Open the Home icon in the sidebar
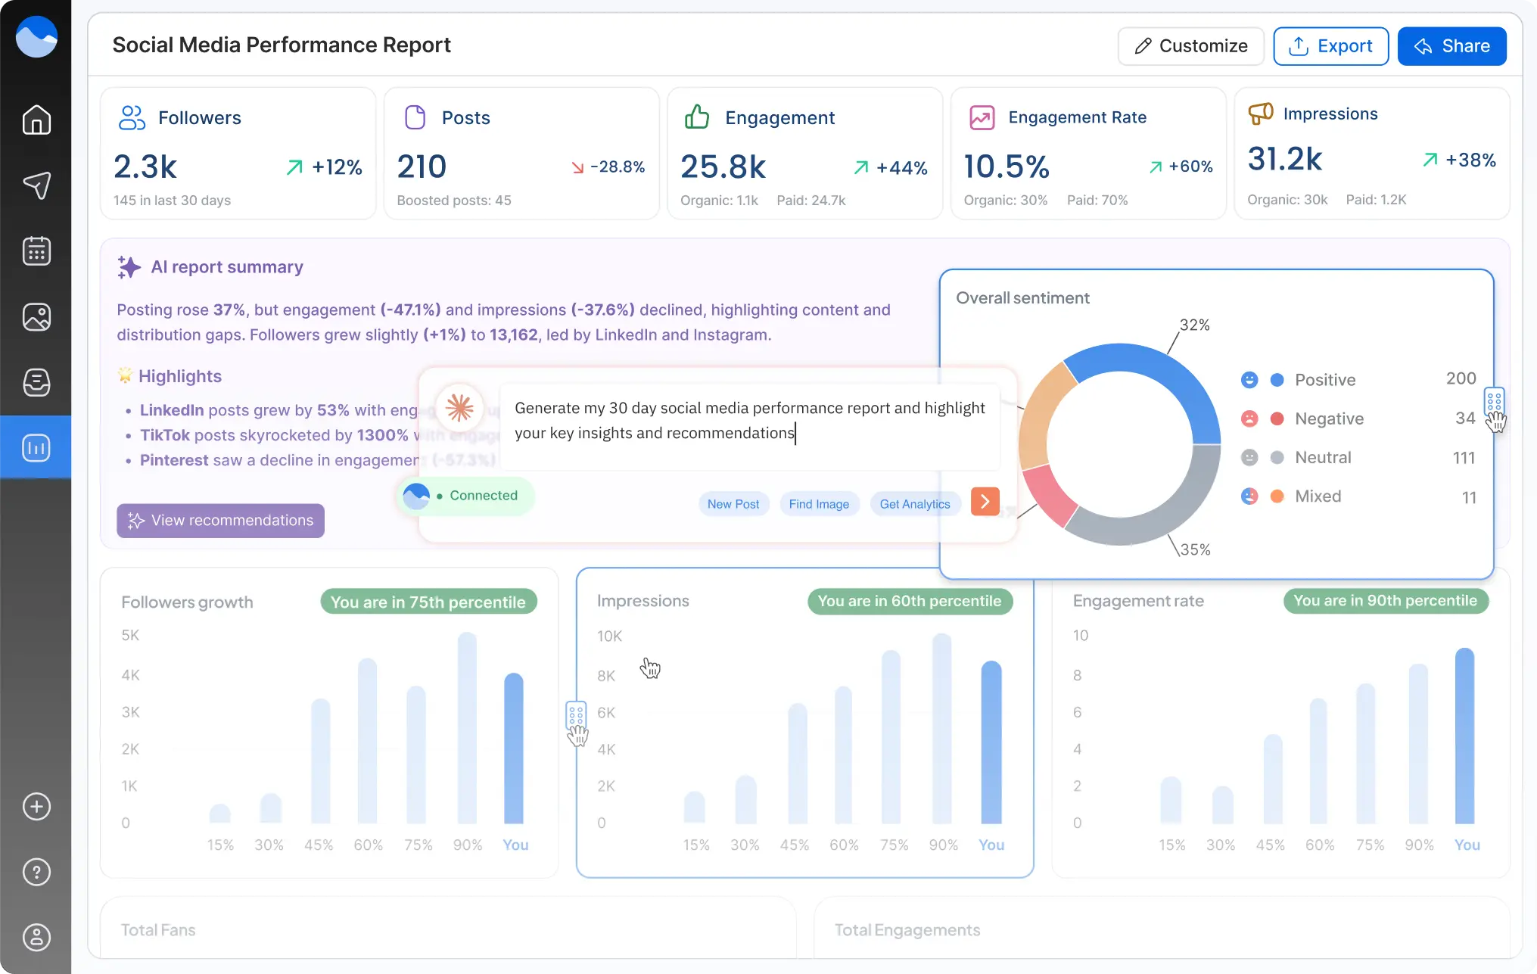1537x974 pixels. [36, 120]
